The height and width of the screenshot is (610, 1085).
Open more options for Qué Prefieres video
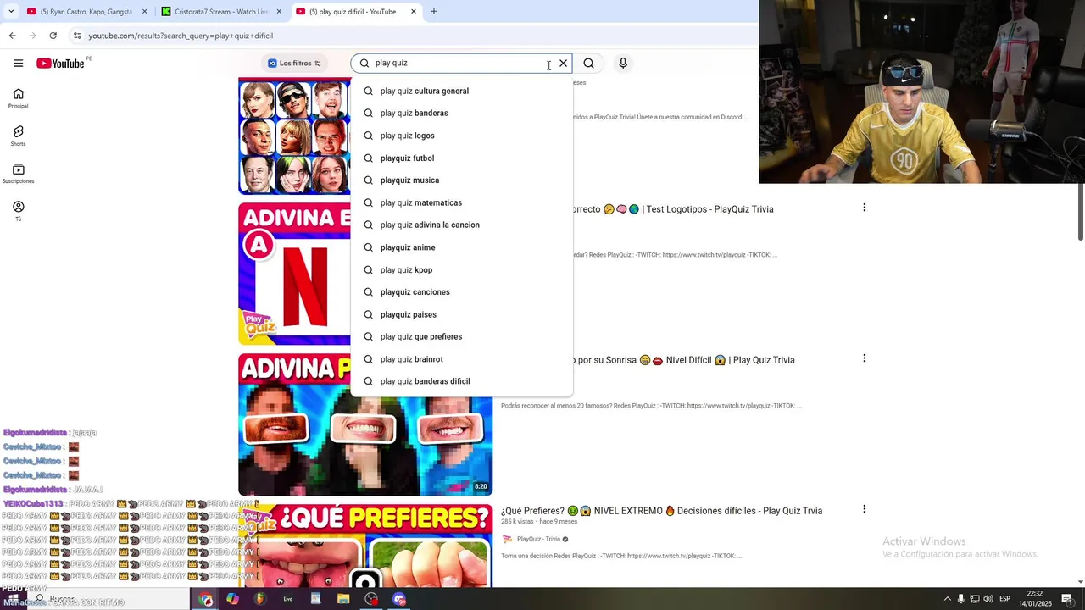pyautogui.click(x=864, y=509)
